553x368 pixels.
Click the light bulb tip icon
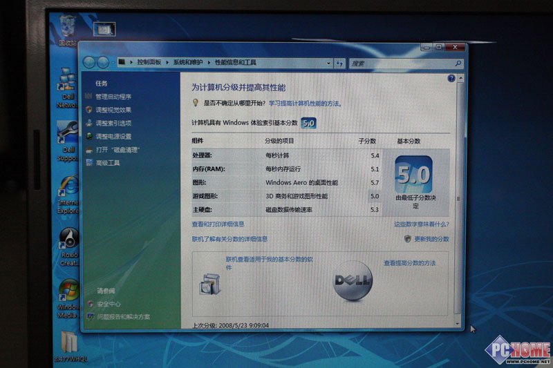tap(196, 103)
